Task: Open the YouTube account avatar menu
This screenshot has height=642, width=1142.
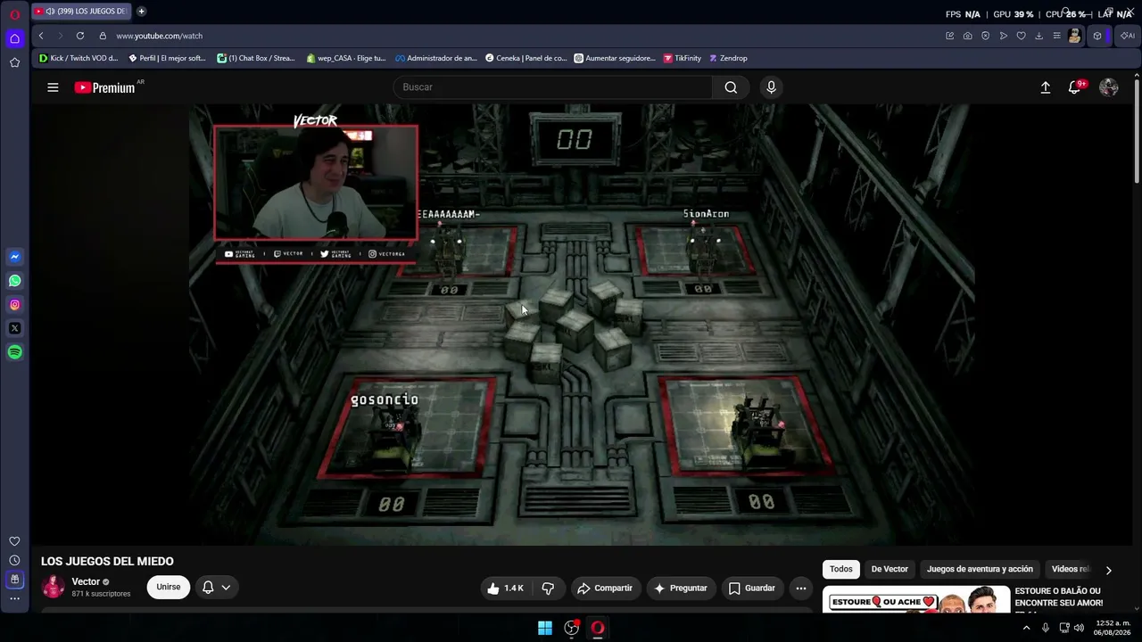Action: pos(1109,87)
